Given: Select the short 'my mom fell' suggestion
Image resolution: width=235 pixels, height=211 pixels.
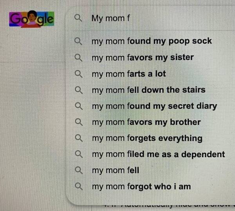Looking at the screenshot, I should tap(115, 170).
